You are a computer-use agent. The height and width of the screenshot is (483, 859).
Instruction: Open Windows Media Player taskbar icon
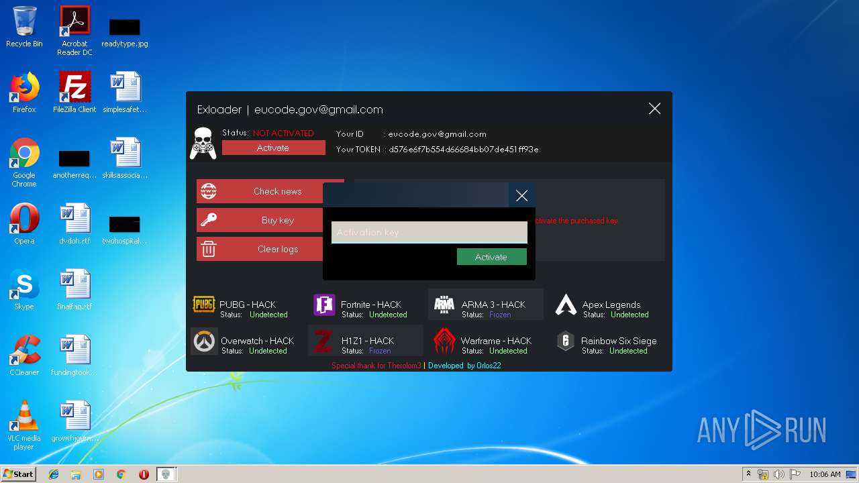[99, 474]
